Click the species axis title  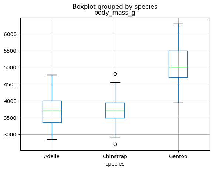coord(115,164)
